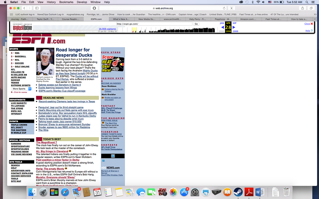The width and height of the screenshot is (319, 199).
Task: Click the Heat Gear store ad image
Action: tap(113, 64)
